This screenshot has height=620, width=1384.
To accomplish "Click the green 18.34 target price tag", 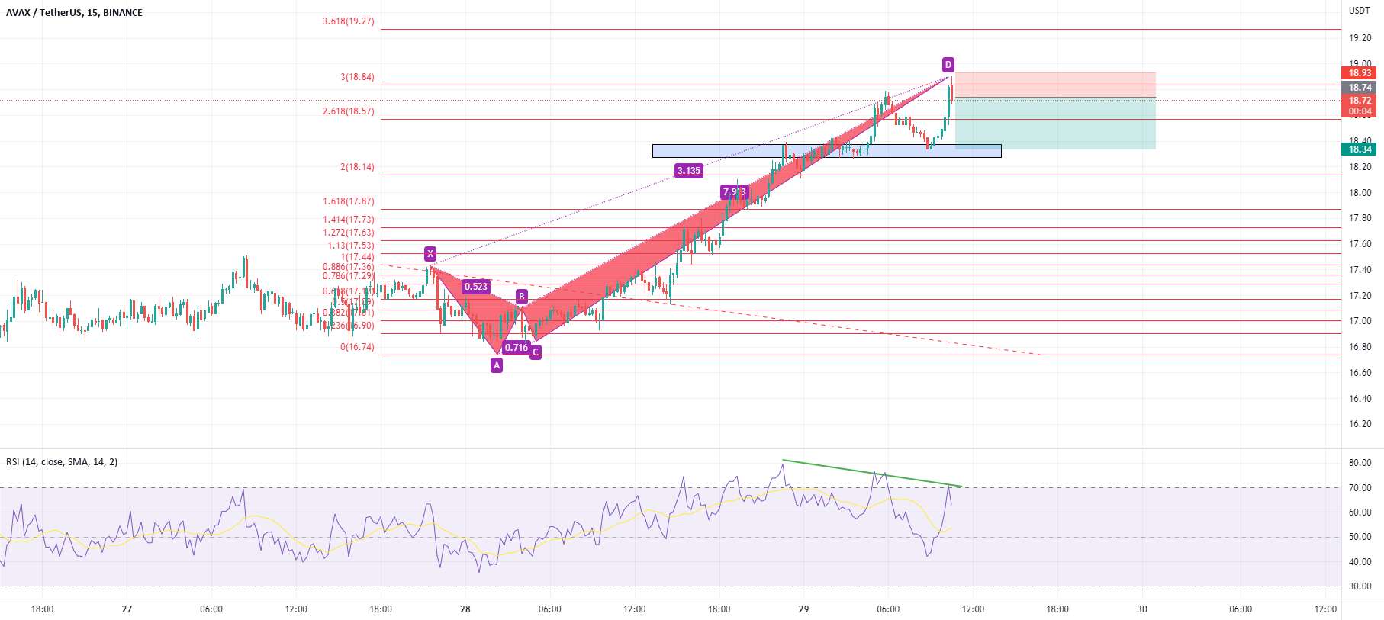I will pos(1360,149).
